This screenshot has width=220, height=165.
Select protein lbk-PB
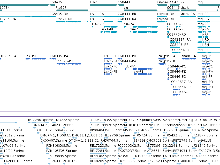(x=31, y=56)
